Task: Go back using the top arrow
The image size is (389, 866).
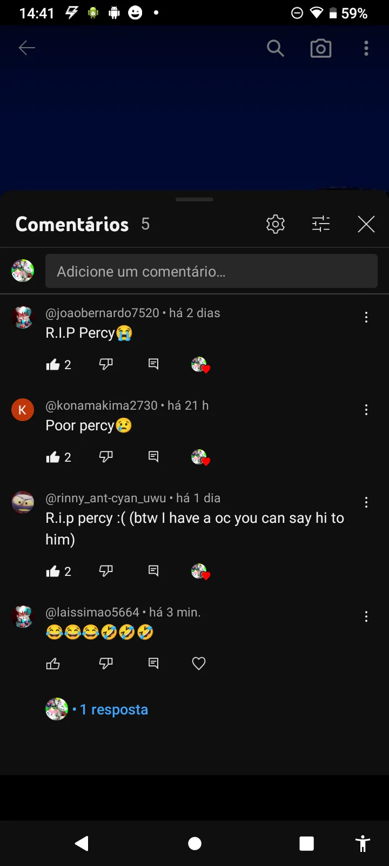Action: pyautogui.click(x=27, y=48)
